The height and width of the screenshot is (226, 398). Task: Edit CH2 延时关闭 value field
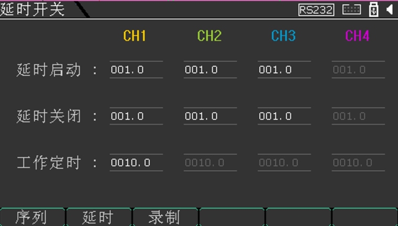(x=210, y=116)
